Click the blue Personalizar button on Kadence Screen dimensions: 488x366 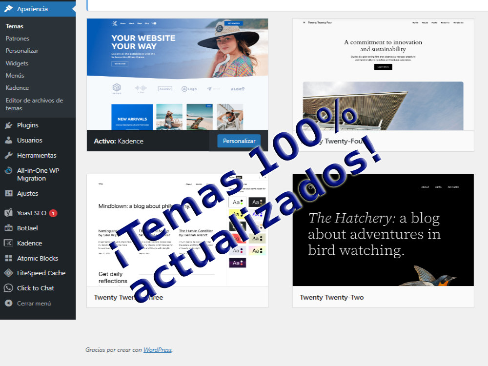[x=239, y=141]
